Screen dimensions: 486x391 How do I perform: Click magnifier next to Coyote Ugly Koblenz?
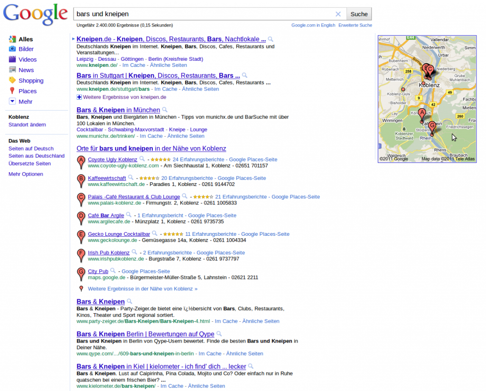(x=142, y=159)
